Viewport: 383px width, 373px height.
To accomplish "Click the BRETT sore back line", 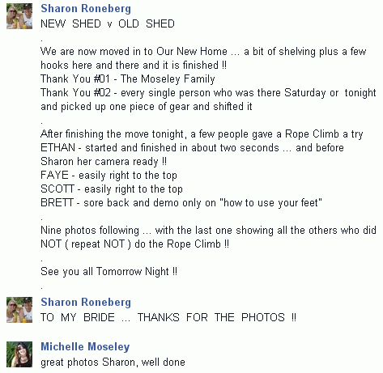I will point(181,203).
